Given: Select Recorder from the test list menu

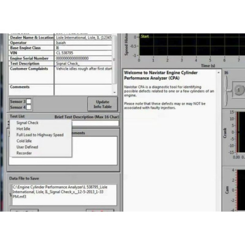Looking at the screenshot, I should click(24, 153).
